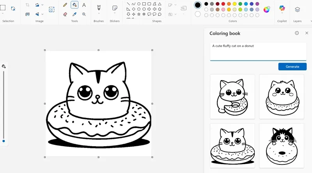Image resolution: width=312 pixels, height=173 pixels.
Task: Click the info icon in Coloring book panel
Action: (x=297, y=33)
